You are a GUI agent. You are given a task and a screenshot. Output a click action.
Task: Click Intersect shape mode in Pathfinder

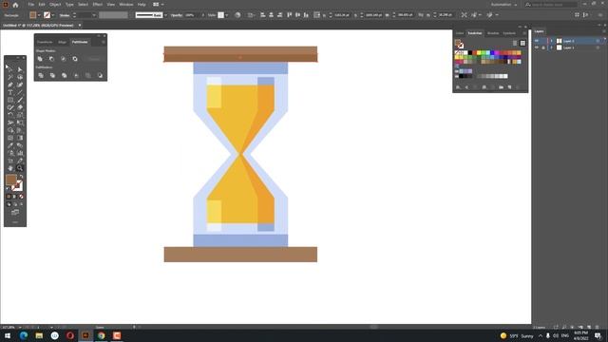[x=64, y=59]
